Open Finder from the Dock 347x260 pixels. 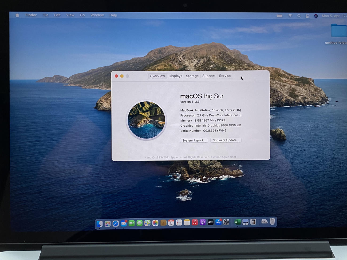tap(100, 223)
